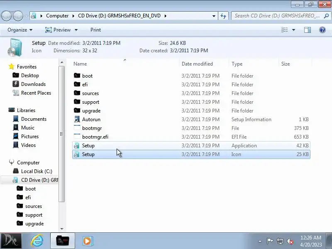Click the navigation pane scroll up arrow

click(61, 62)
